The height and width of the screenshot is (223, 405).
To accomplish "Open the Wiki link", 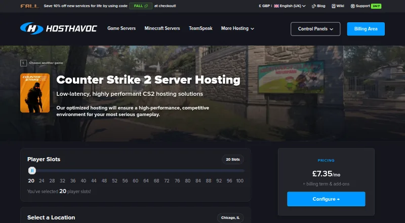I will (338, 6).
